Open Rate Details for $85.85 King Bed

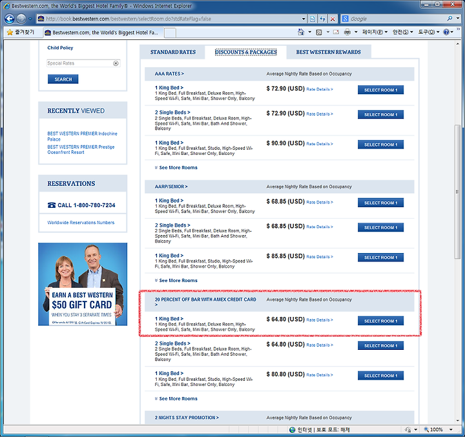coord(320,257)
